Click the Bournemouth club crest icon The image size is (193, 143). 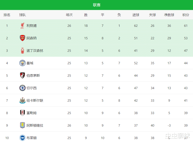[23, 76]
